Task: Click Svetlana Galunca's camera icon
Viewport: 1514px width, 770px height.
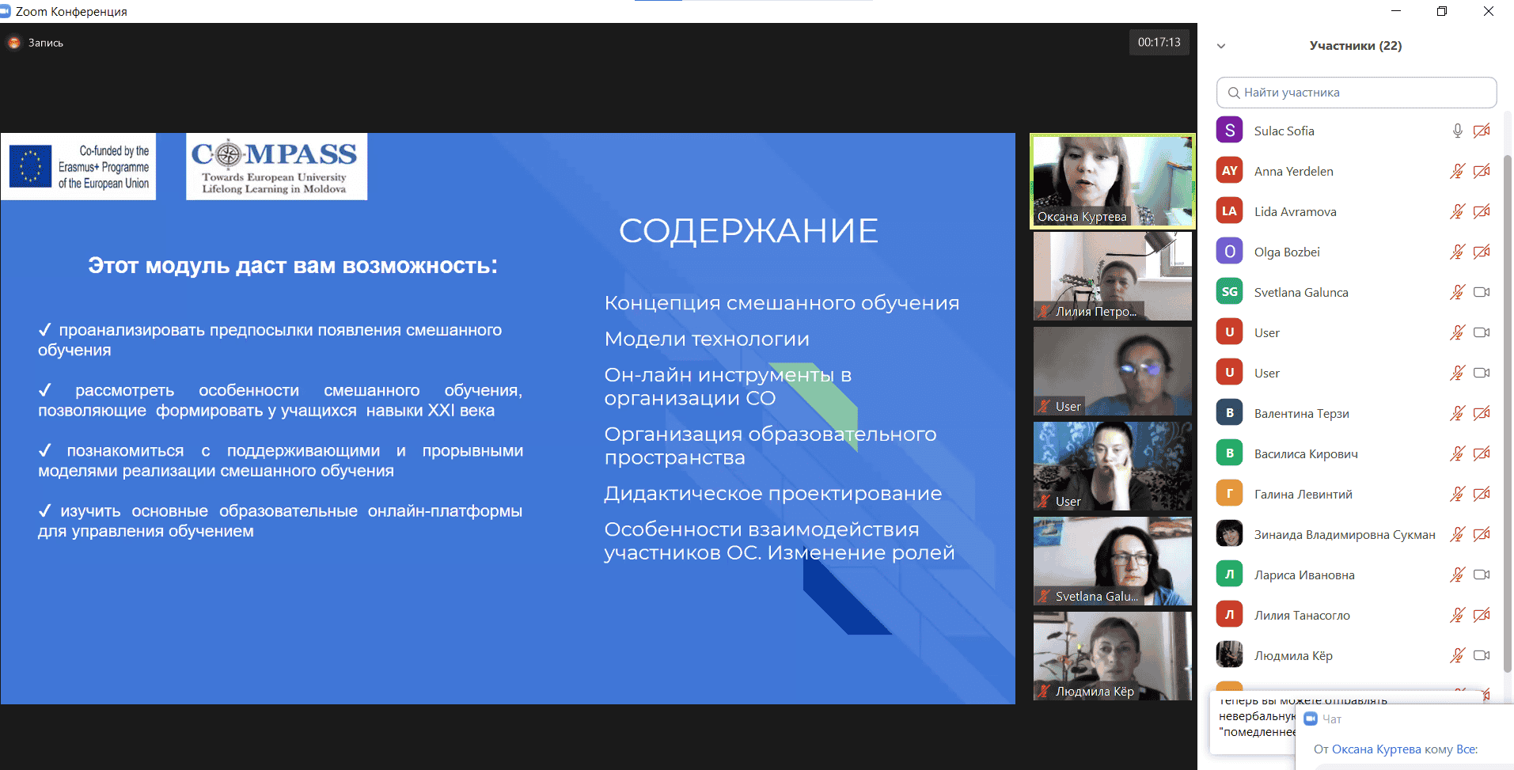Action: (x=1482, y=292)
